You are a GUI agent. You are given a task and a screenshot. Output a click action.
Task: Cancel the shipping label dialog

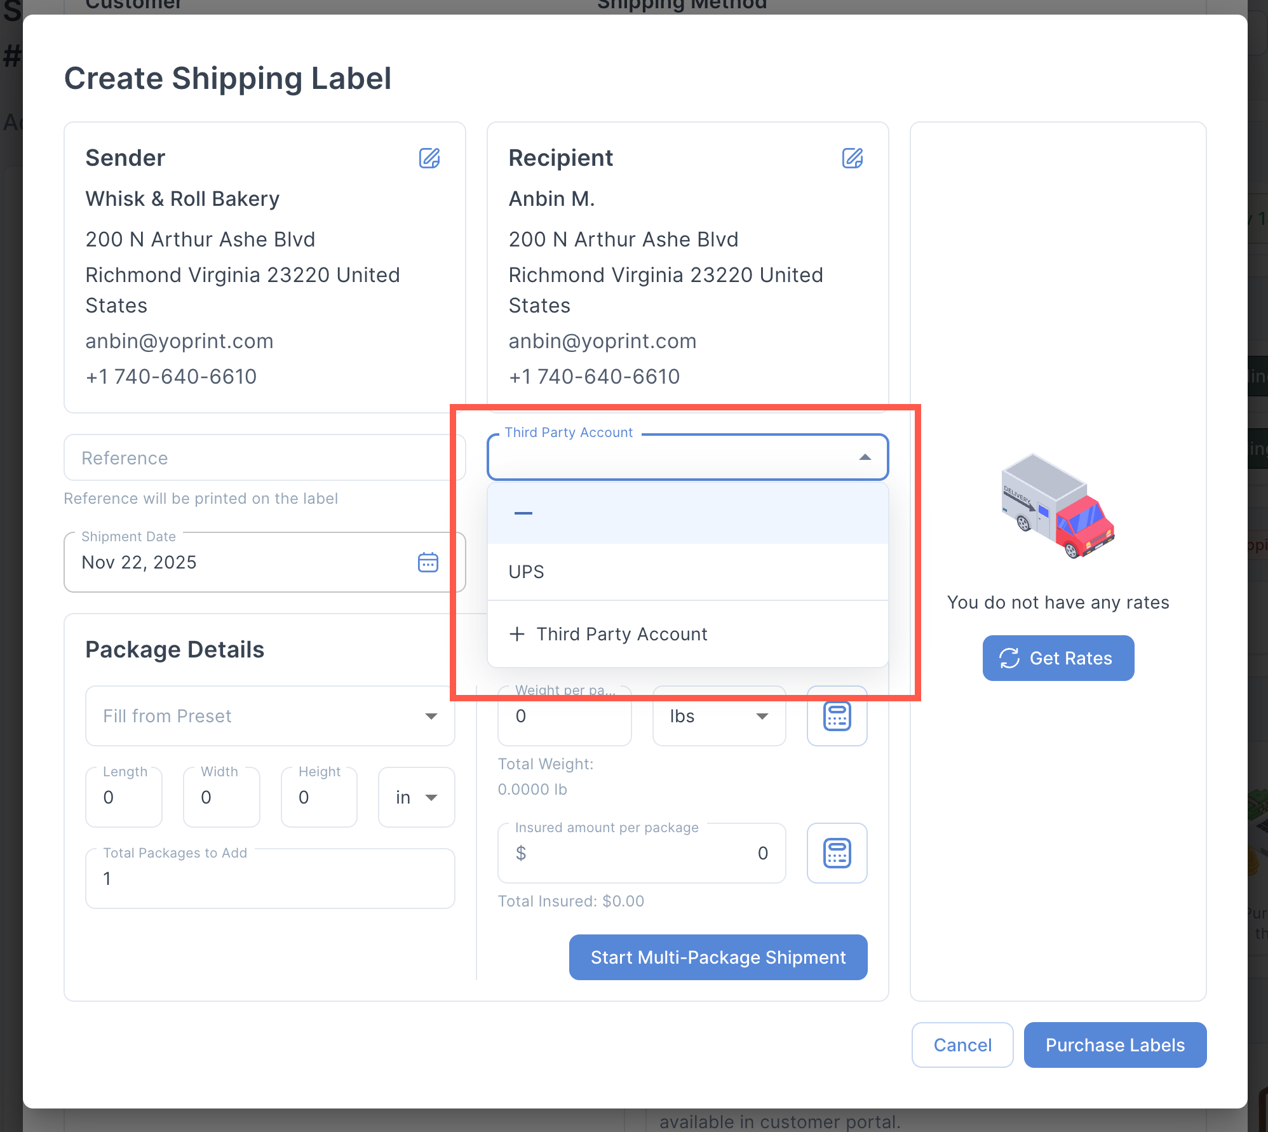(962, 1045)
